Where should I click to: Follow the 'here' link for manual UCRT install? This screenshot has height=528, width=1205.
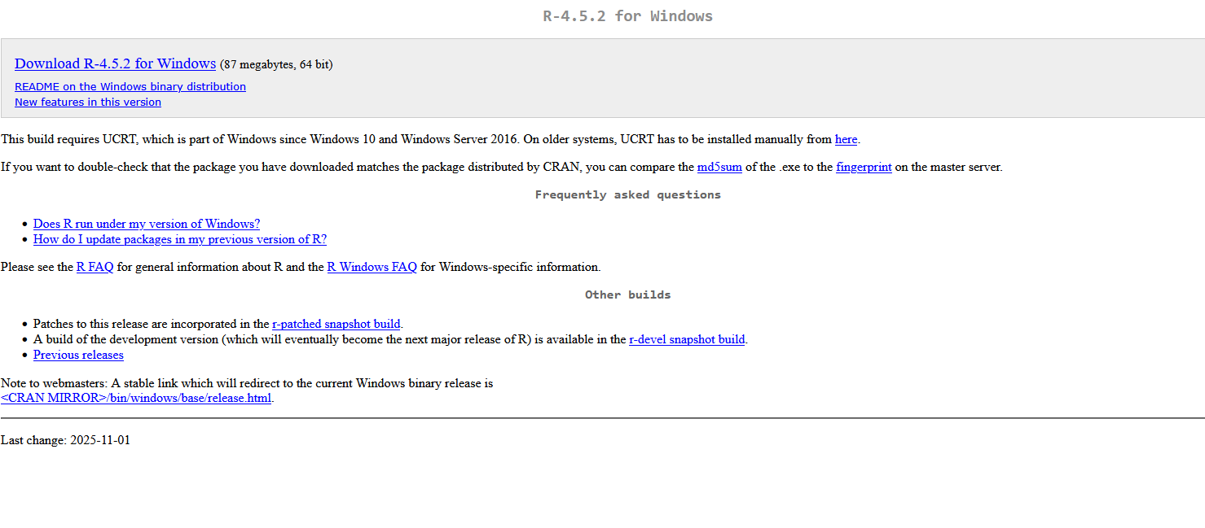pyautogui.click(x=846, y=139)
